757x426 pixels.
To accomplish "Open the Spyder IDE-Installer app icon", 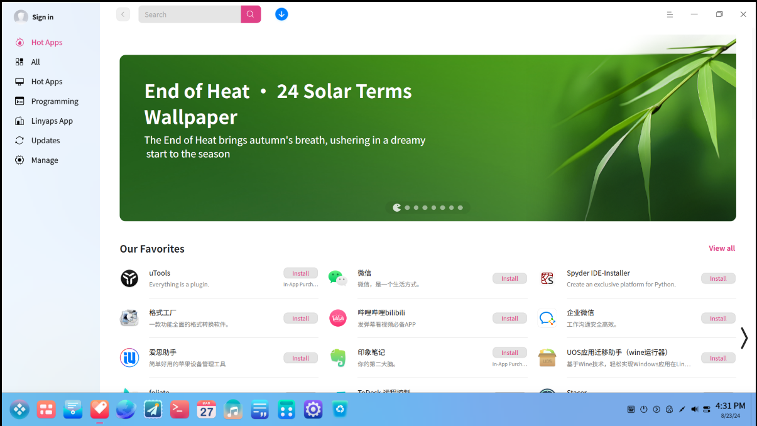I will 547,278.
